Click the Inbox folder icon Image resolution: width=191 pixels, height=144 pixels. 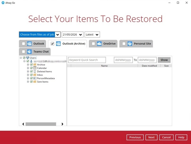35,75
